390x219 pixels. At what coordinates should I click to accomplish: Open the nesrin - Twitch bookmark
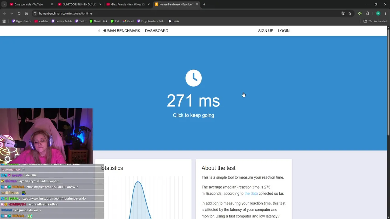coord(62,21)
